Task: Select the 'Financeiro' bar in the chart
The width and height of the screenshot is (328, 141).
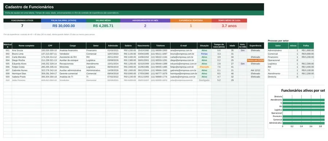Action: 304,116
